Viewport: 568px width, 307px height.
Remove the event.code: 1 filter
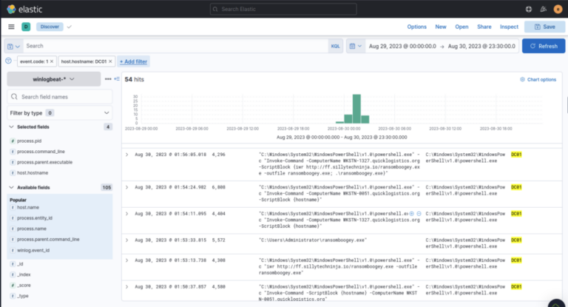(x=52, y=61)
